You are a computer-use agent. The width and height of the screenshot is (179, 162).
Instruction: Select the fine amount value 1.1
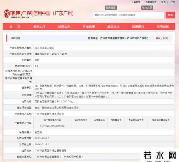tap(36, 66)
